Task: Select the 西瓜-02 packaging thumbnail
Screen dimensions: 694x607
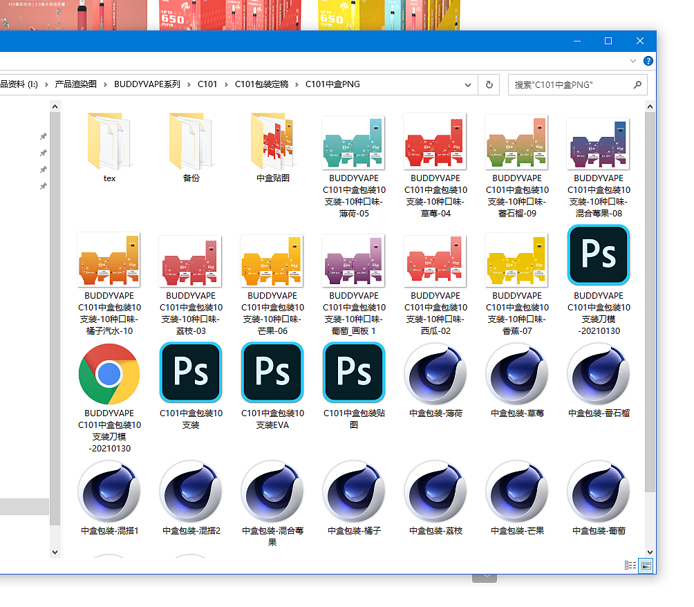Action: [x=435, y=261]
